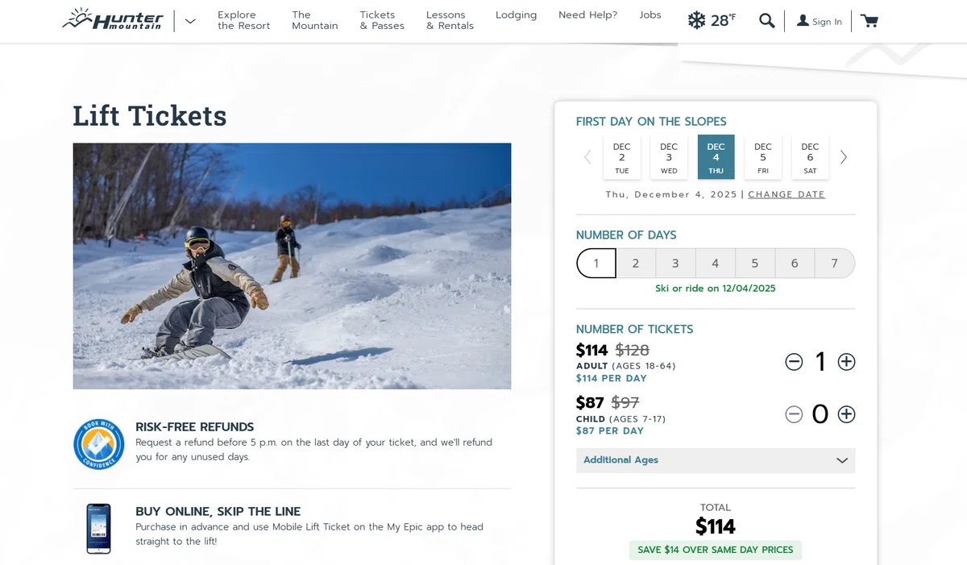Click the Sign In link

[x=819, y=22]
